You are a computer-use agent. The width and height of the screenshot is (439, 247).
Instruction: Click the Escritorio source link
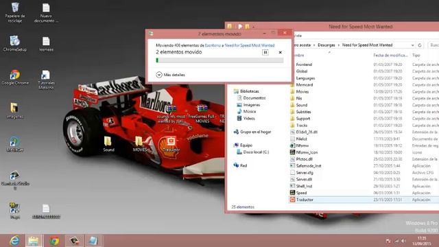(213, 45)
